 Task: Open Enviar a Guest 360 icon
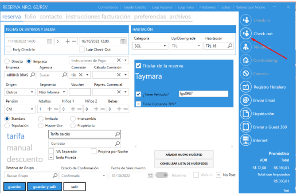245,127
